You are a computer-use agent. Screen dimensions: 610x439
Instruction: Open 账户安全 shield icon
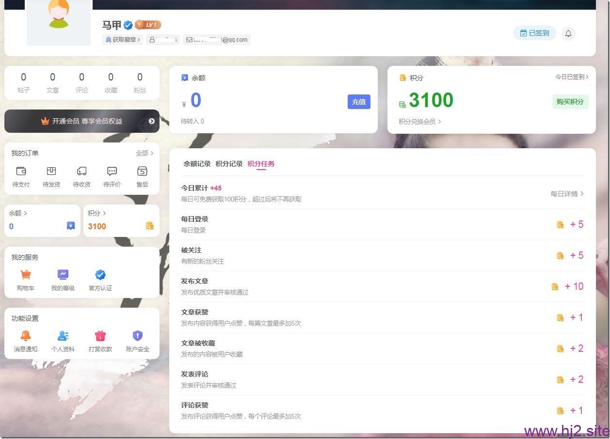point(138,336)
